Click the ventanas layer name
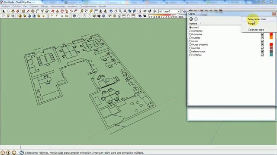The width and height of the screenshot is (277, 155). 196,55
